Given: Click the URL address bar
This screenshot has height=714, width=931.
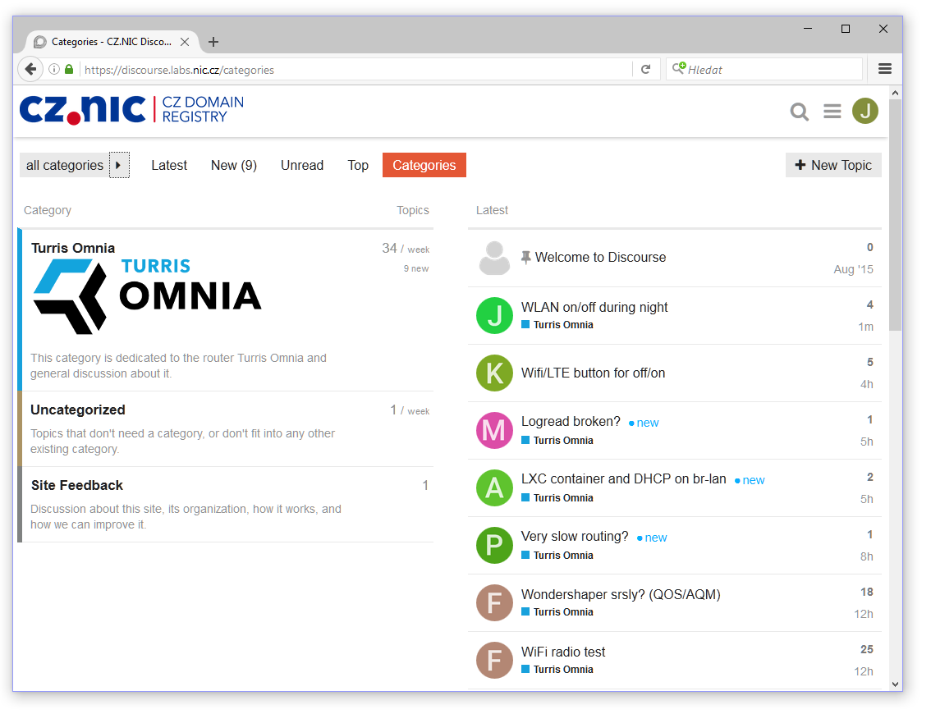Looking at the screenshot, I should [356, 70].
